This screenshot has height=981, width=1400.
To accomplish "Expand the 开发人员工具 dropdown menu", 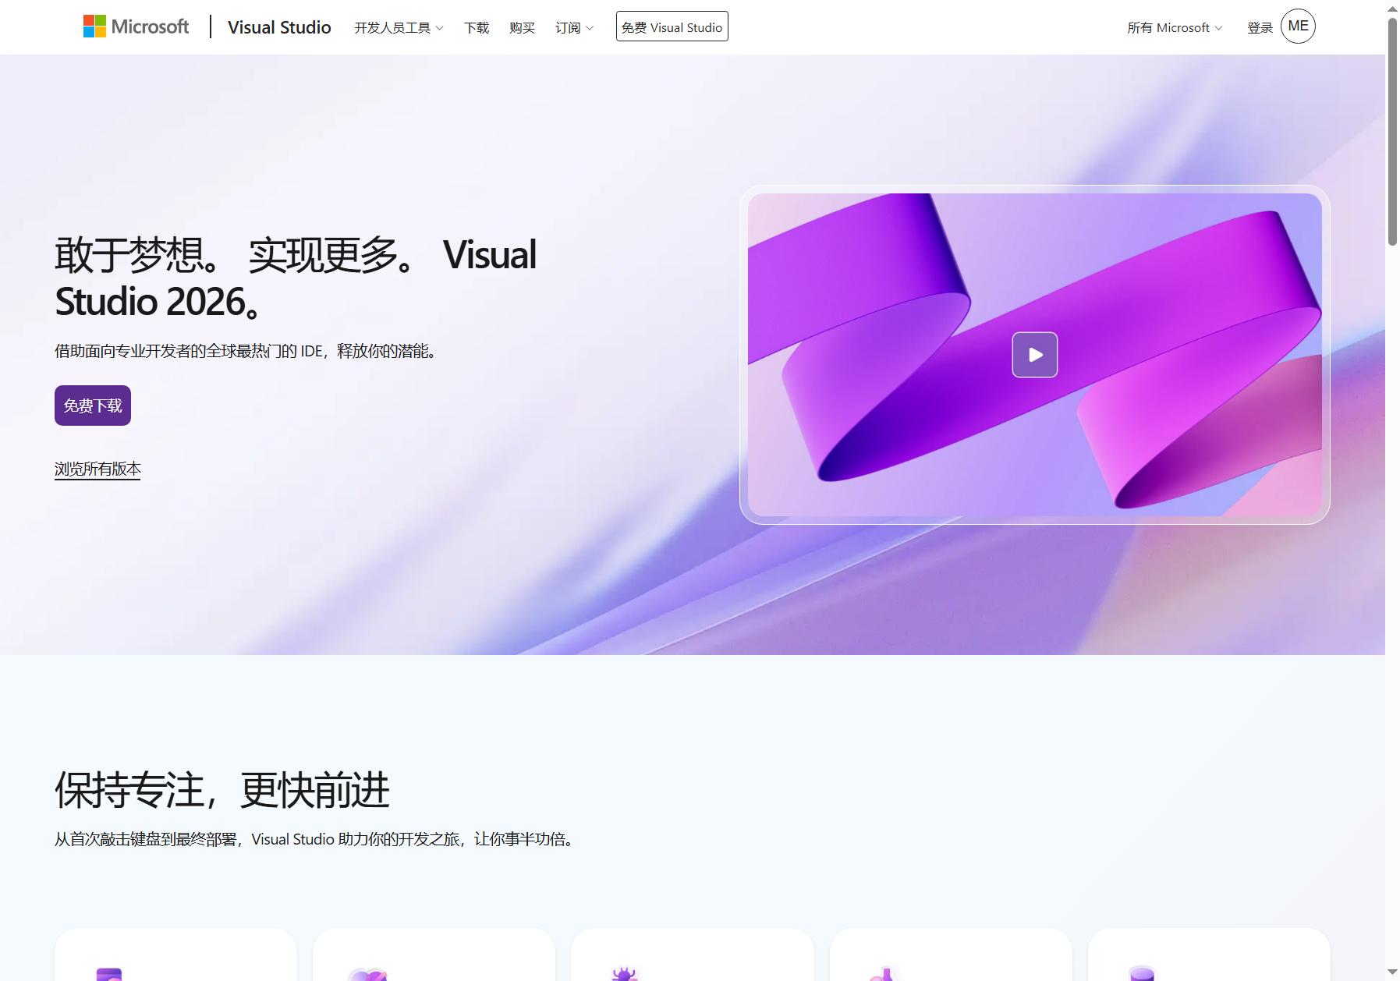I will [399, 28].
